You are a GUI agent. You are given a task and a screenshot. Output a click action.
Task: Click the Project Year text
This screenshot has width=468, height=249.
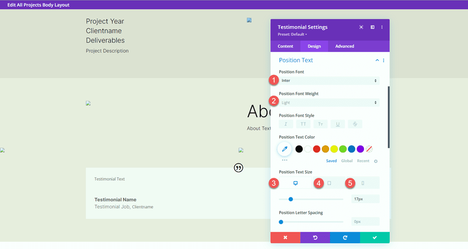[105, 21]
